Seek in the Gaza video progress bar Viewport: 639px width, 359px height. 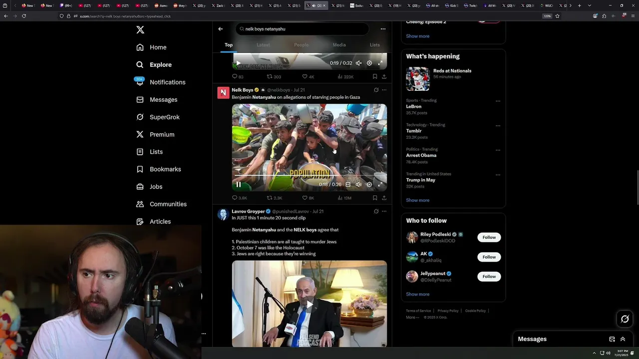tap(310, 176)
